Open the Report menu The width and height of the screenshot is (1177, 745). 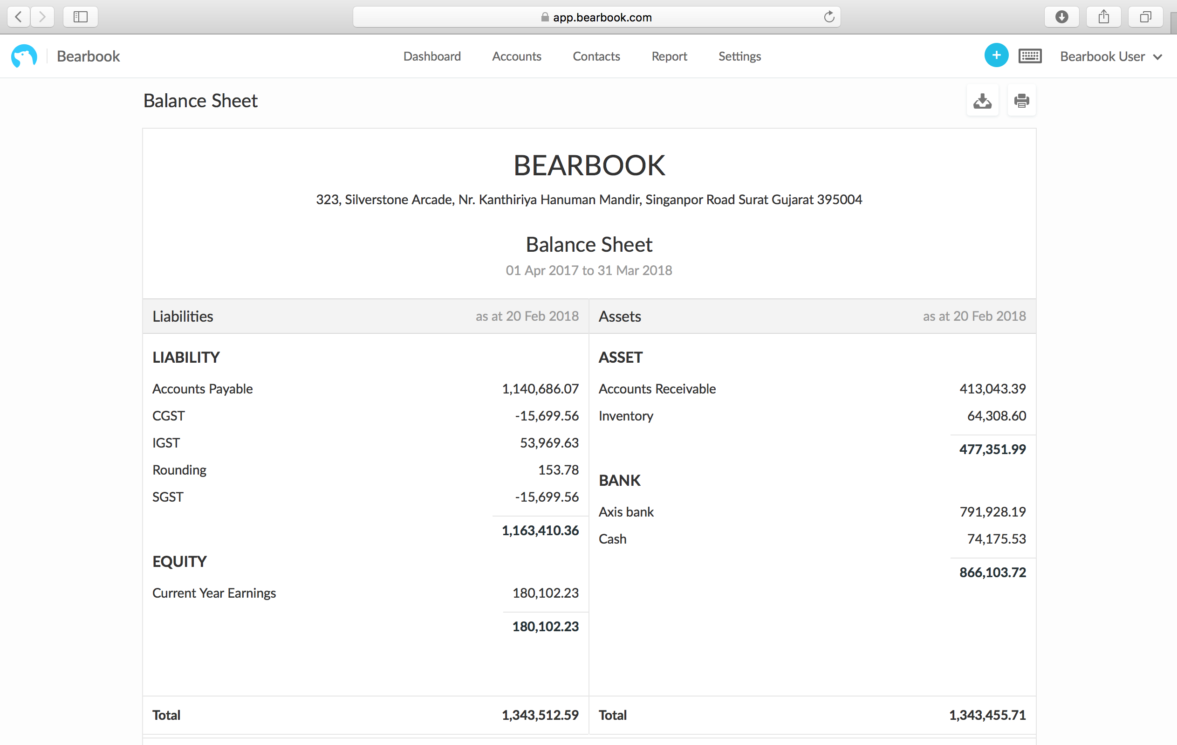(x=669, y=57)
